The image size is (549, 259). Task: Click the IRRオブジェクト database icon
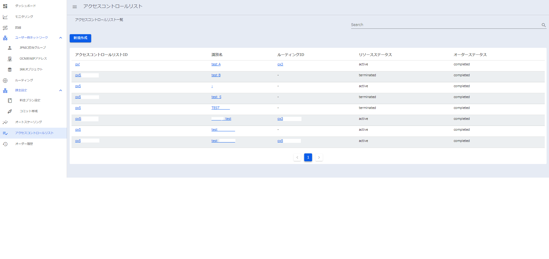click(10, 70)
